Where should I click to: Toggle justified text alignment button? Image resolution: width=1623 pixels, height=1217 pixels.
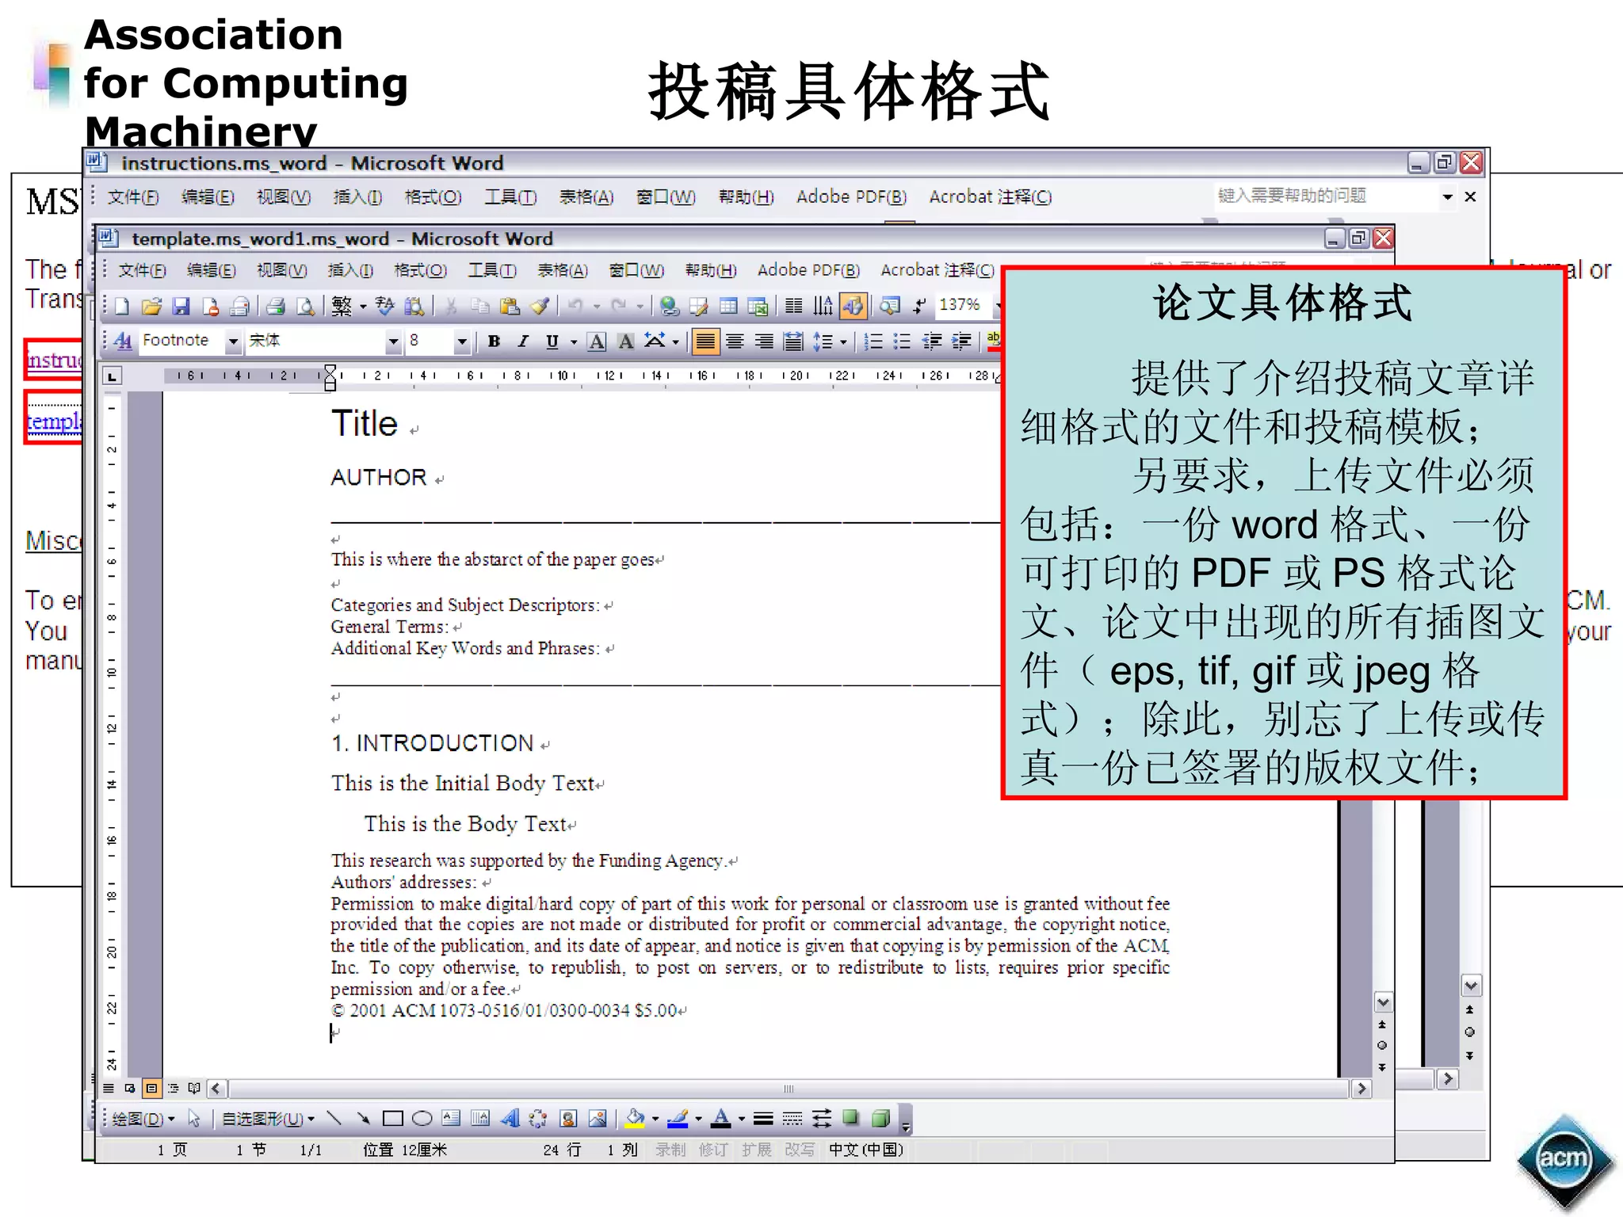pos(705,341)
